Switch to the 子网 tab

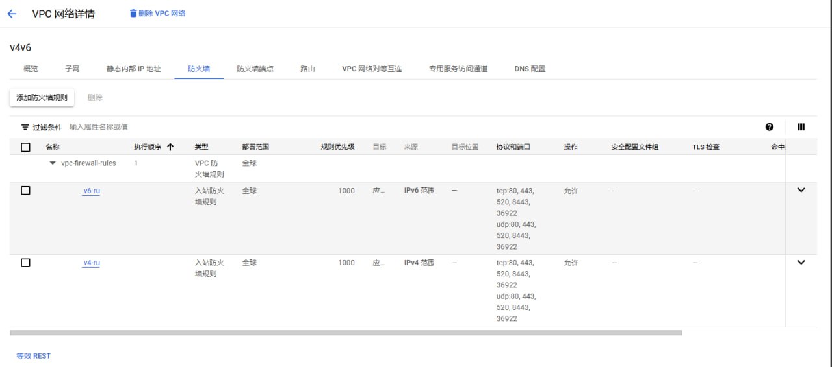pyautogui.click(x=72, y=69)
